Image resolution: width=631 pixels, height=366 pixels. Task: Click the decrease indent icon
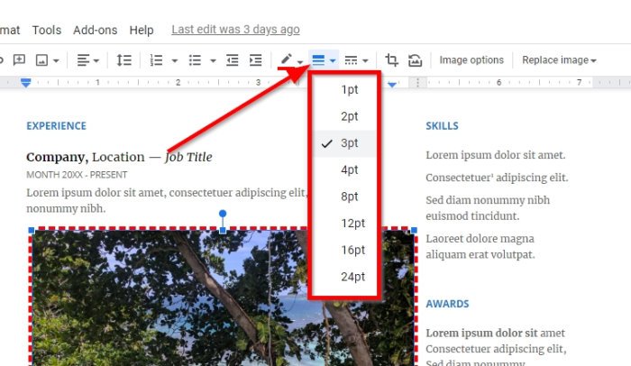[x=233, y=60]
